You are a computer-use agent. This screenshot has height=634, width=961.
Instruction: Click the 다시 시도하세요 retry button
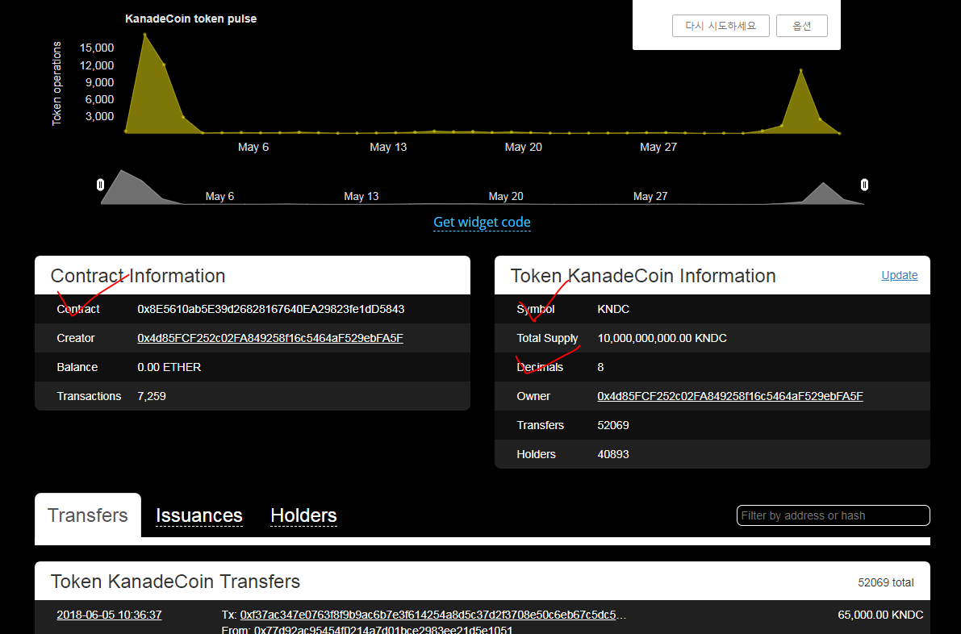(720, 26)
